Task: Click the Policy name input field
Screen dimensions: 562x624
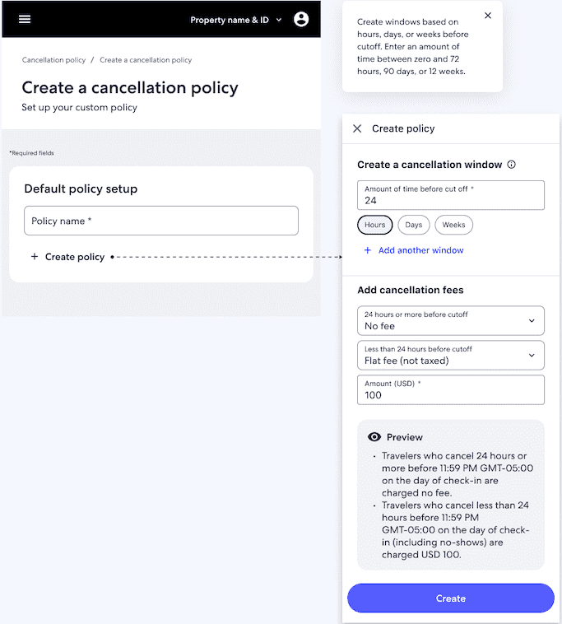Action: pos(161,221)
